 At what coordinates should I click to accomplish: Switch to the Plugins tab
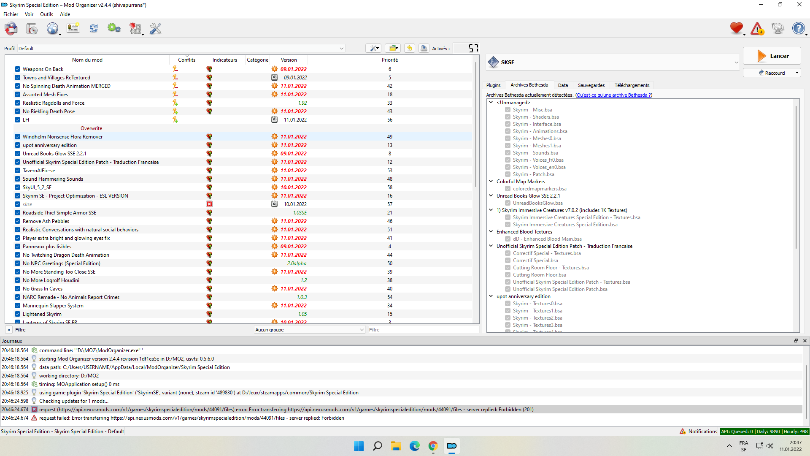(493, 85)
